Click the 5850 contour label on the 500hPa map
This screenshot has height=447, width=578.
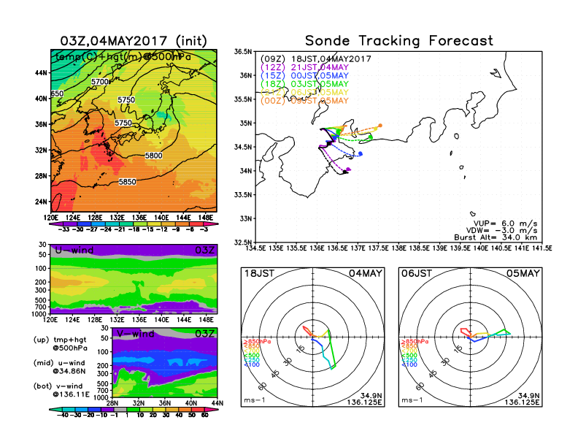tap(127, 182)
